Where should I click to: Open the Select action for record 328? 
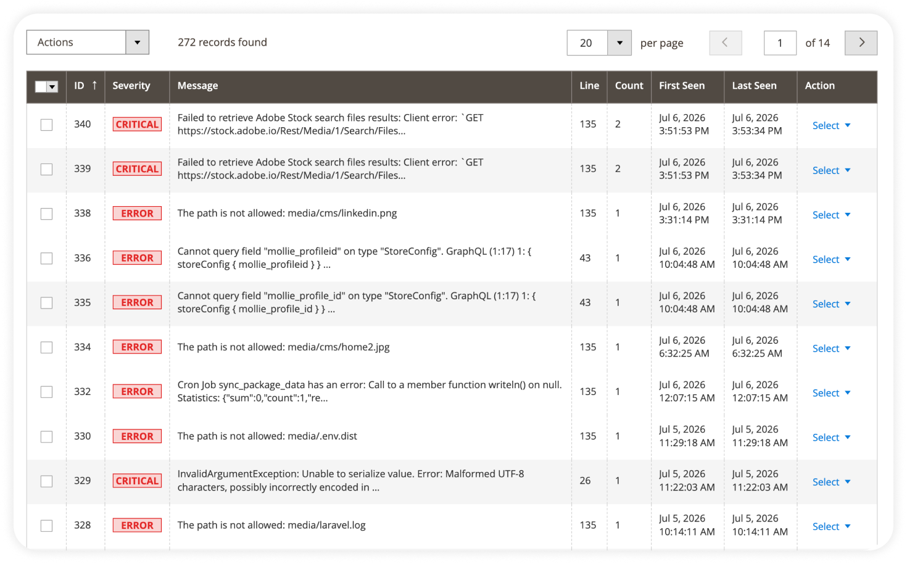(x=831, y=526)
